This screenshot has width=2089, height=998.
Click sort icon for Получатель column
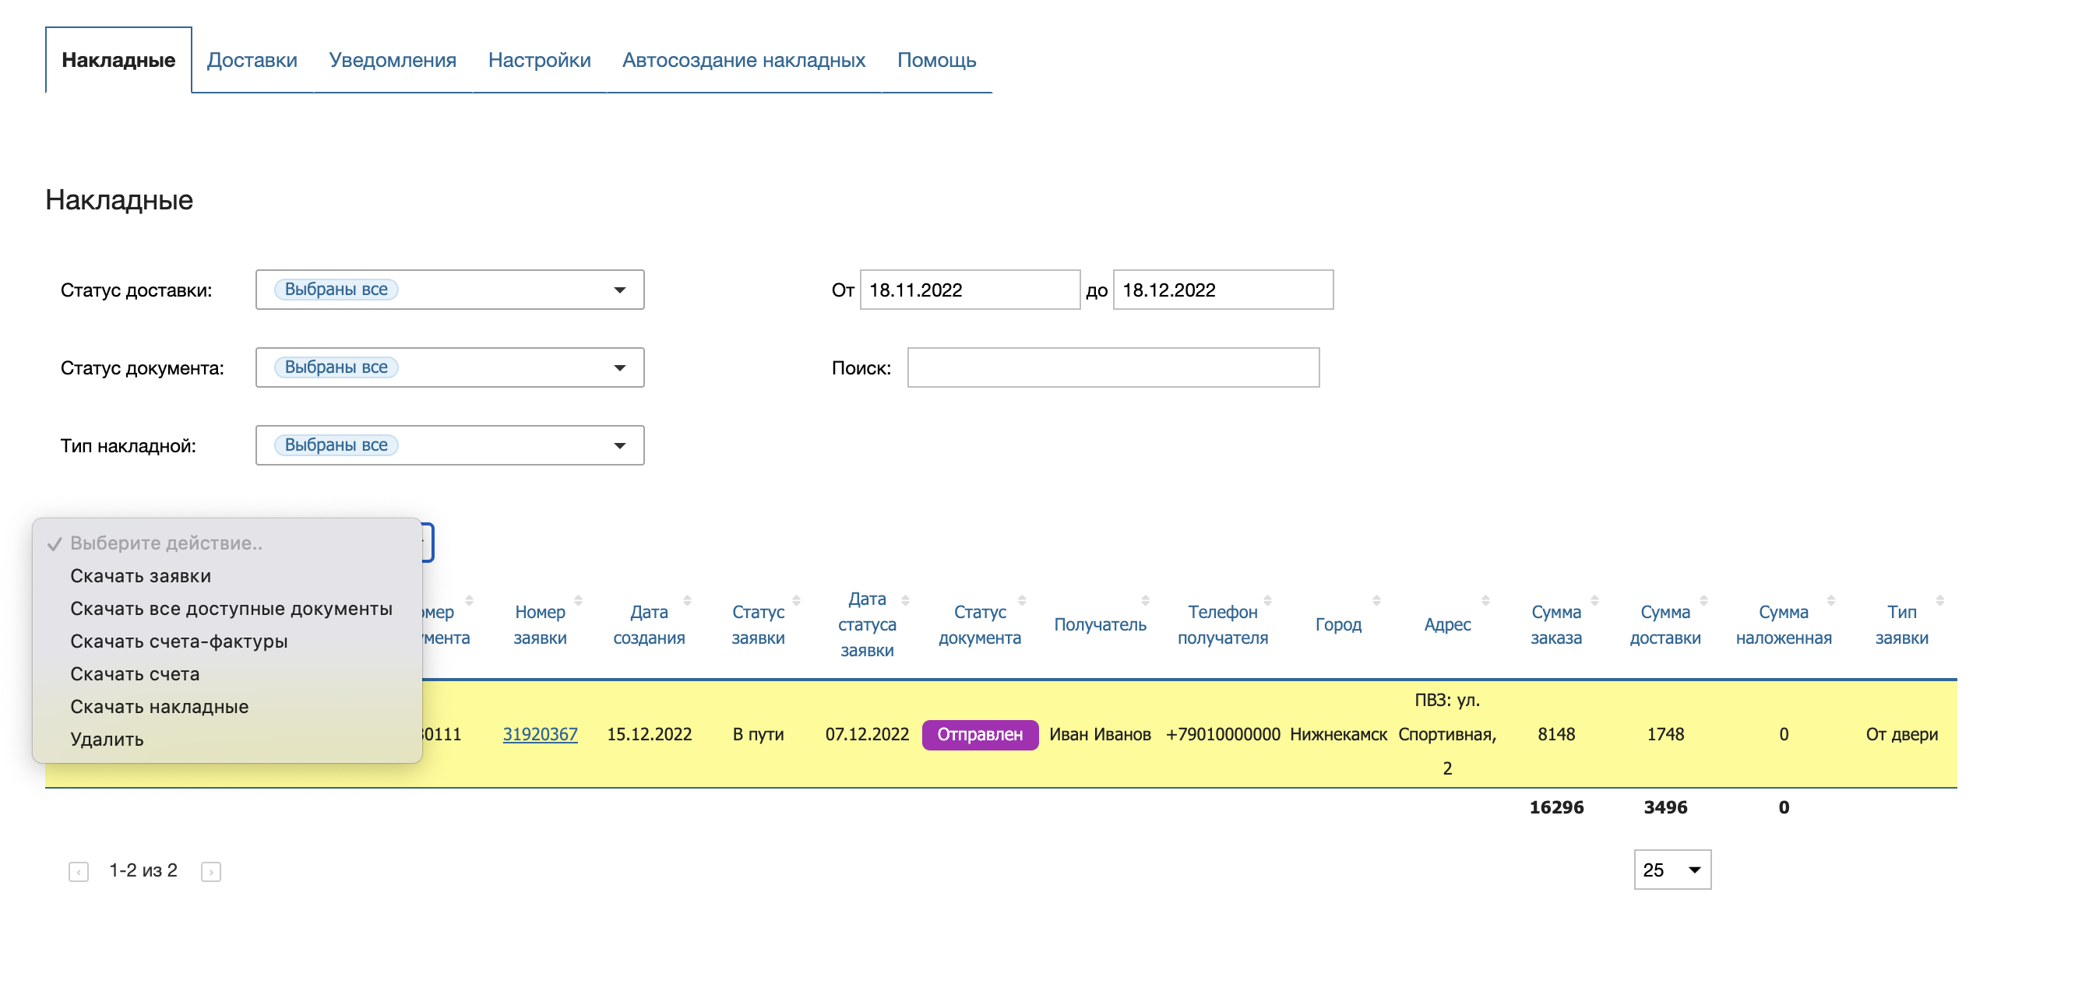pyautogui.click(x=1145, y=601)
